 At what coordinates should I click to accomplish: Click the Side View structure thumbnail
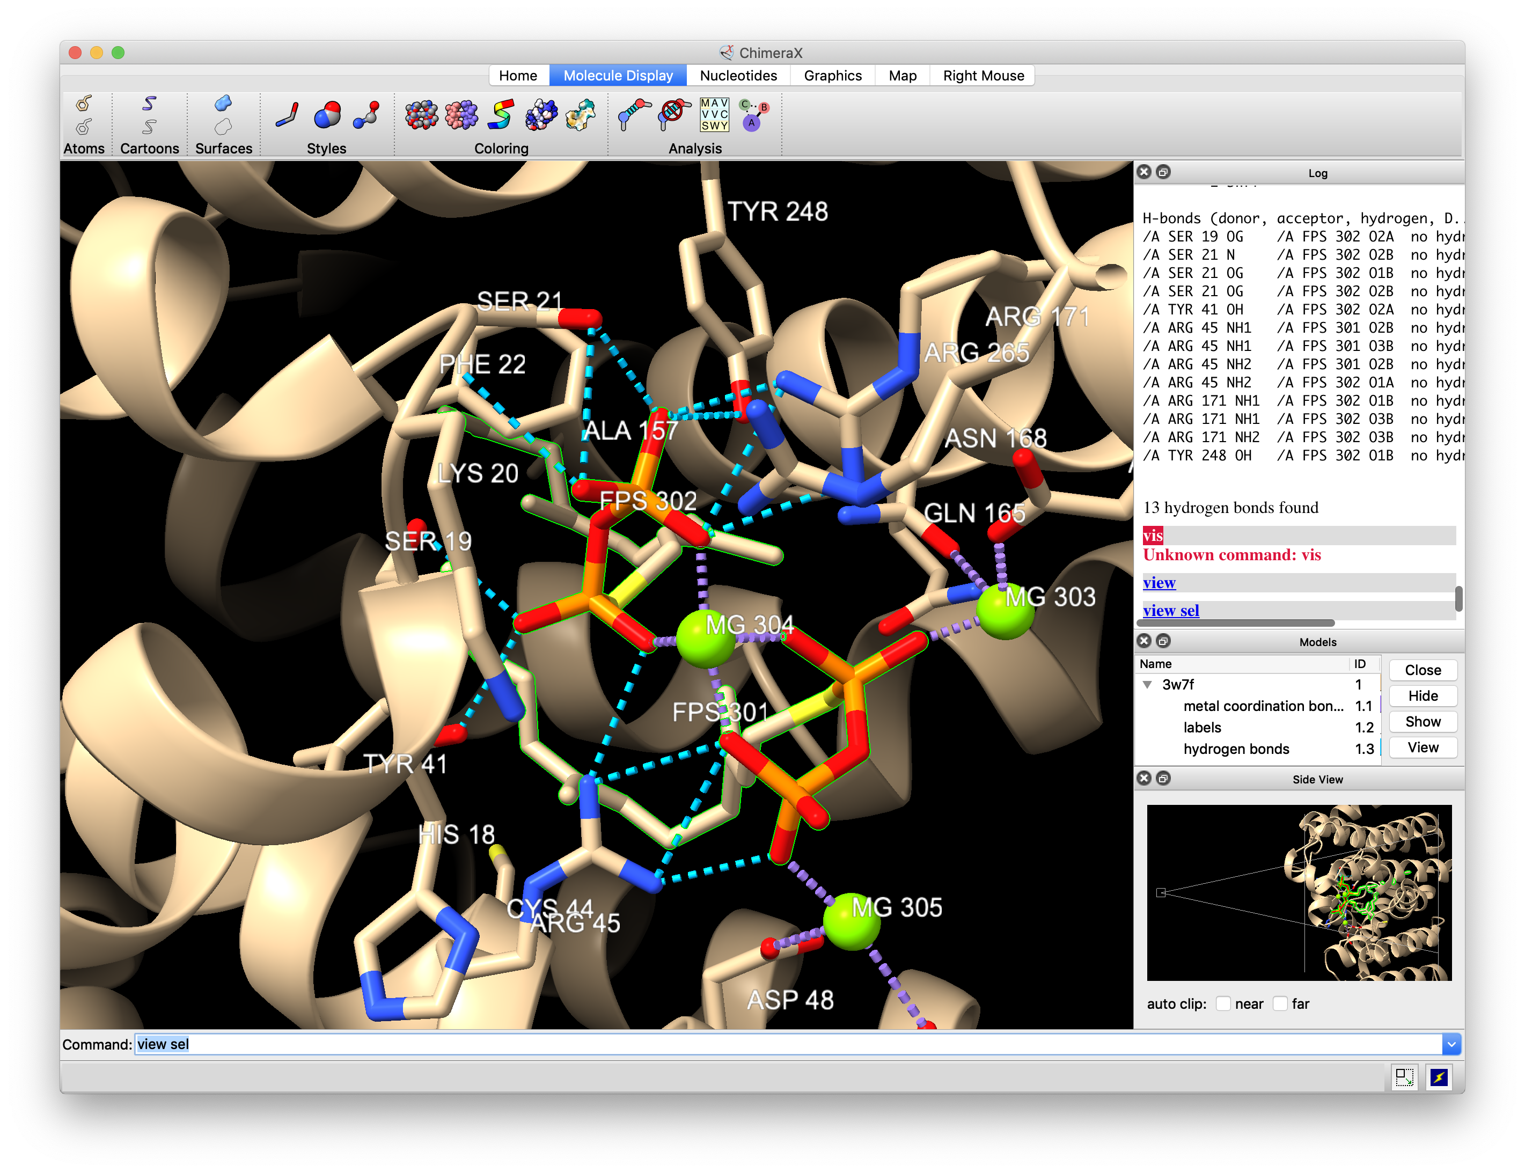pyautogui.click(x=1299, y=893)
